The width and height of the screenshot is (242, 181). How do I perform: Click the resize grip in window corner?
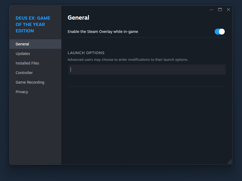[x=230, y=162]
